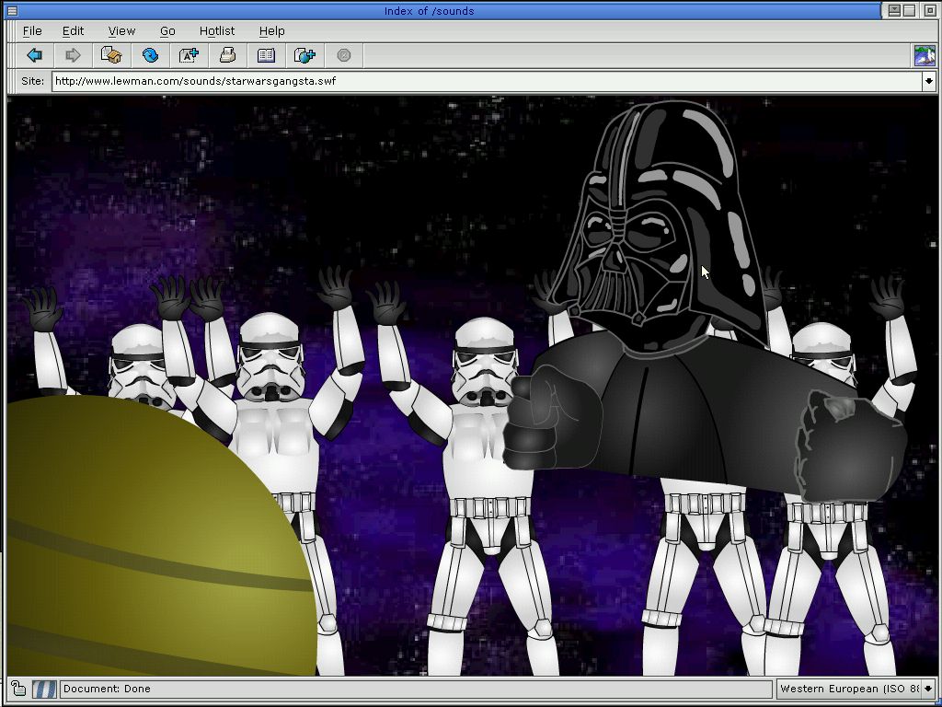Open the File menu
942x707 pixels.
(x=32, y=30)
